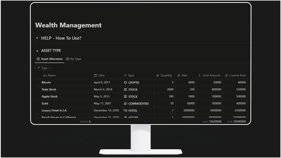Expand the HELP - How To Use toggle
The image size is (281, 158).
(37, 38)
